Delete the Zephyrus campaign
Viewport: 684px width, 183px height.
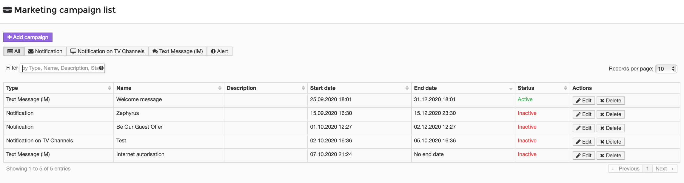[x=611, y=114]
